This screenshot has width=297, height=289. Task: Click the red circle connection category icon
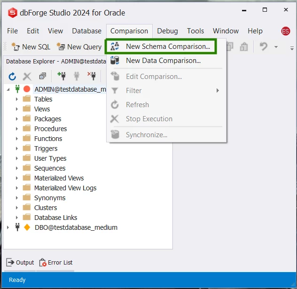(x=27, y=89)
